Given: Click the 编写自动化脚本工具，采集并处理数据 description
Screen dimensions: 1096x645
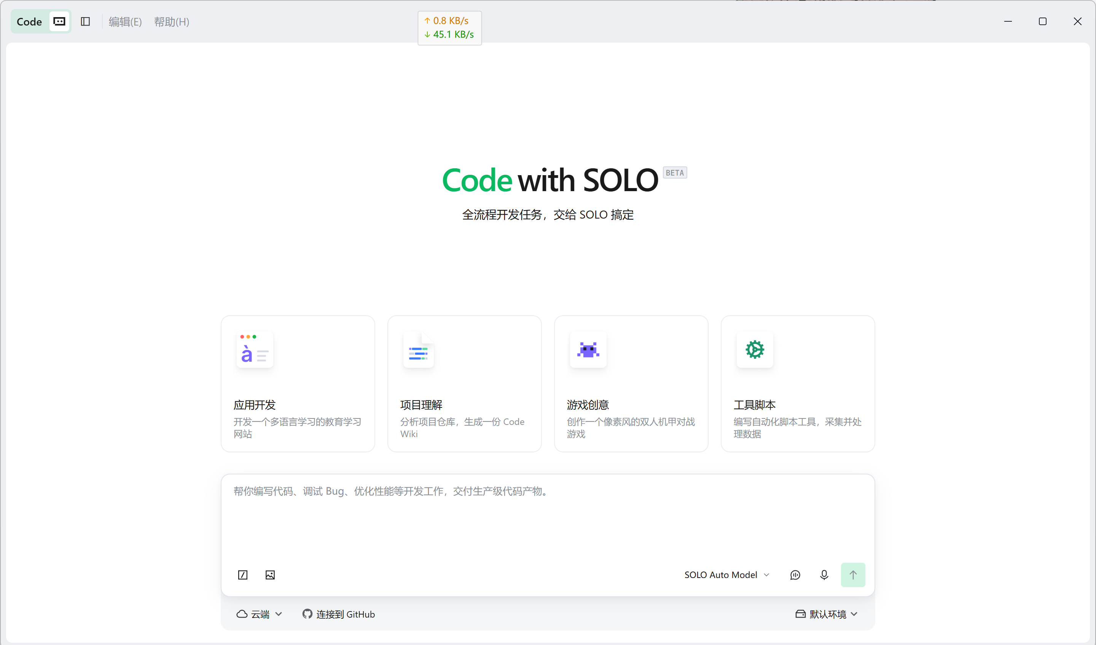Looking at the screenshot, I should (798, 428).
